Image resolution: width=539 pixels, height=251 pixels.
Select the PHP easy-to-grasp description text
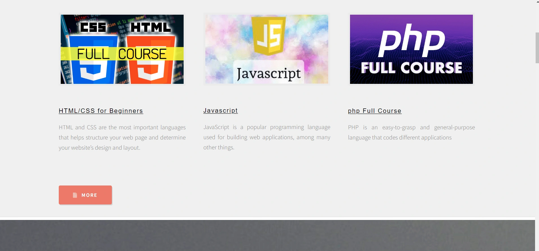click(x=411, y=132)
